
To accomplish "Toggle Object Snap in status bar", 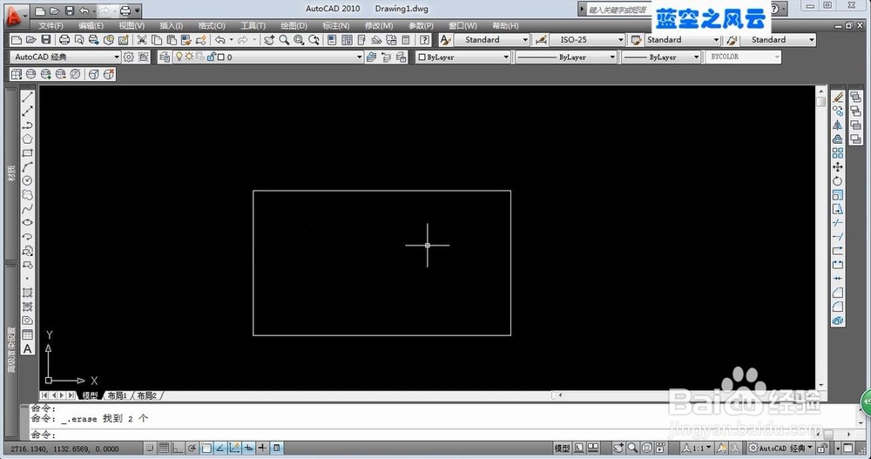I will pyautogui.click(x=206, y=448).
